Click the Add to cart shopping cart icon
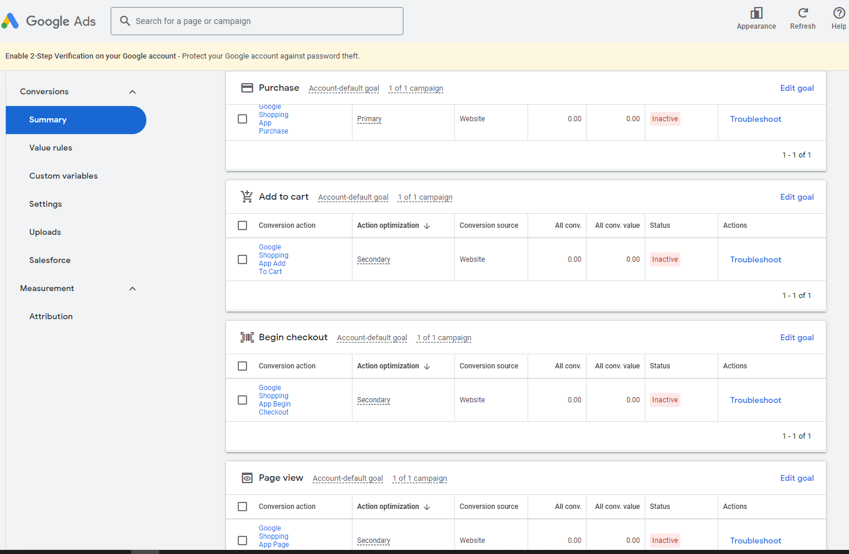This screenshot has width=849, height=554. tap(247, 196)
